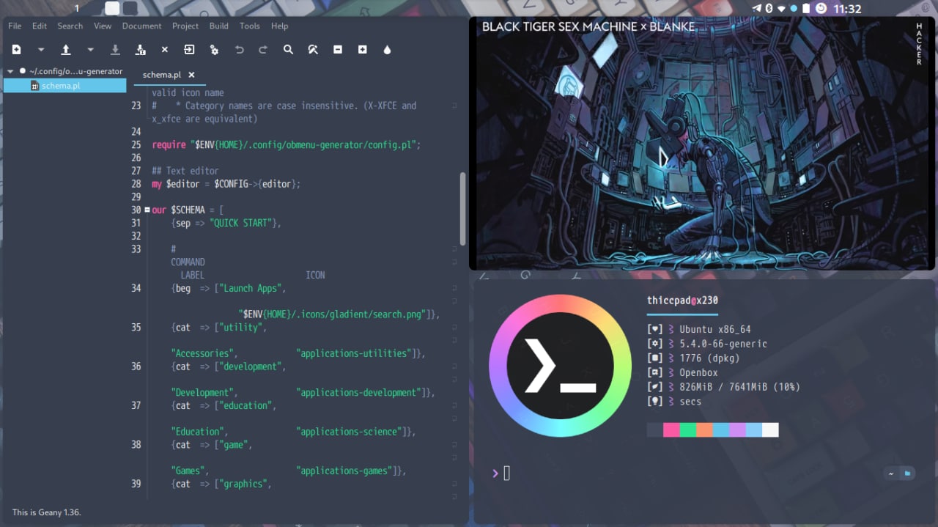Click the fold marker at line 30
The width and height of the screenshot is (938, 527).
pos(147,210)
